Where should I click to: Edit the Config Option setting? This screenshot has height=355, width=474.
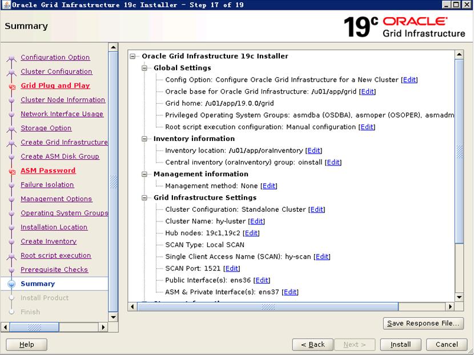click(409, 80)
